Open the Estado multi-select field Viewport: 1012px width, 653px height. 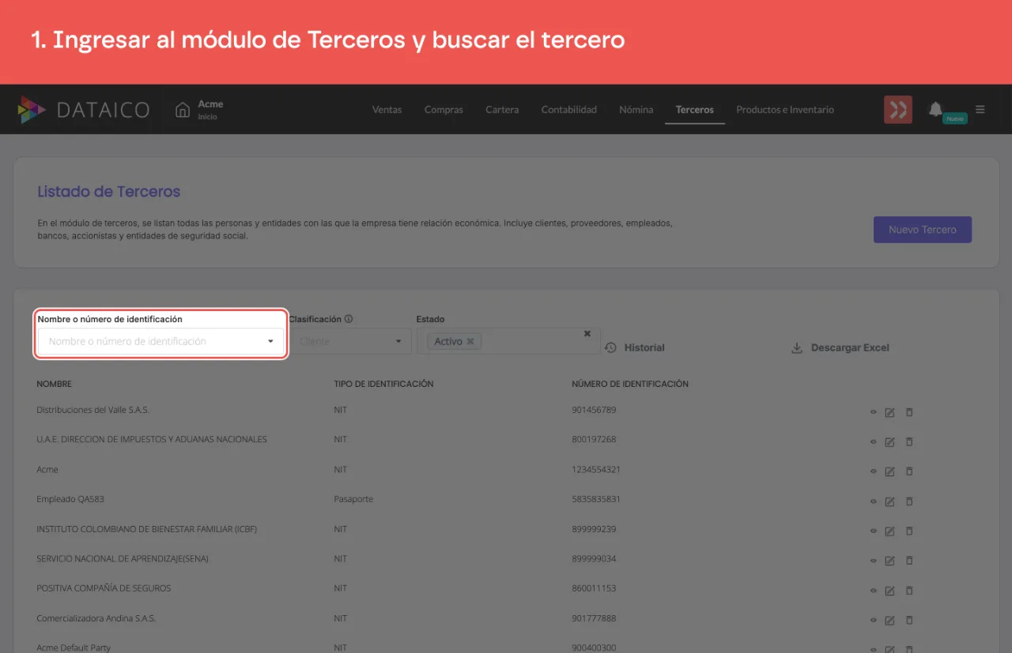click(508, 341)
